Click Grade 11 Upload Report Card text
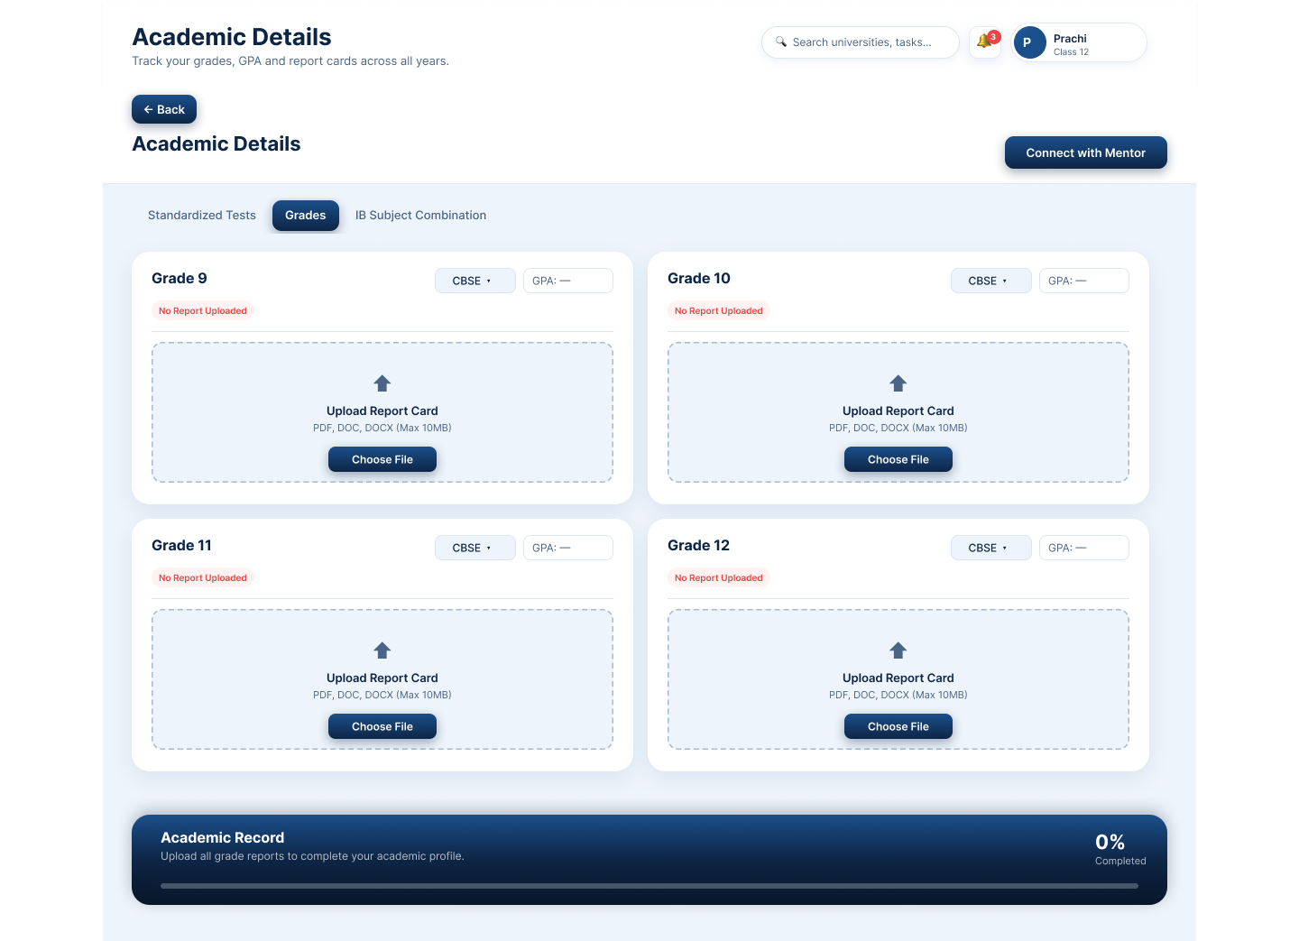The height and width of the screenshot is (941, 1299). coord(382,678)
